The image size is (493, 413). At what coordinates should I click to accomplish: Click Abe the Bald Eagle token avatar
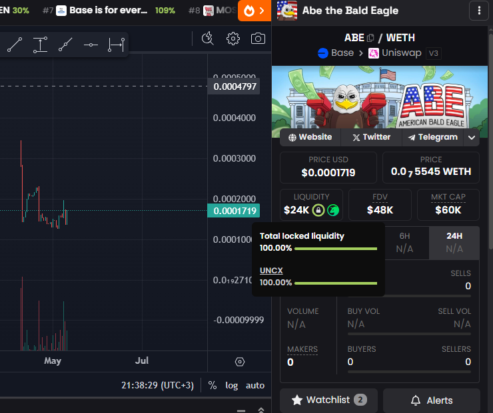tap(287, 11)
